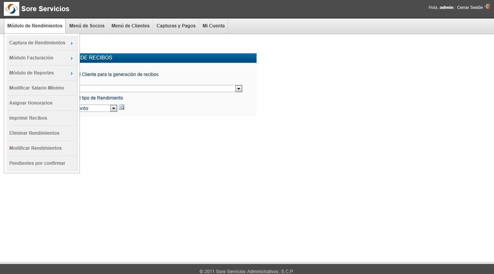The width and height of the screenshot is (494, 274).
Task: Click the Sore Servicios logo icon
Action: tap(12, 8)
